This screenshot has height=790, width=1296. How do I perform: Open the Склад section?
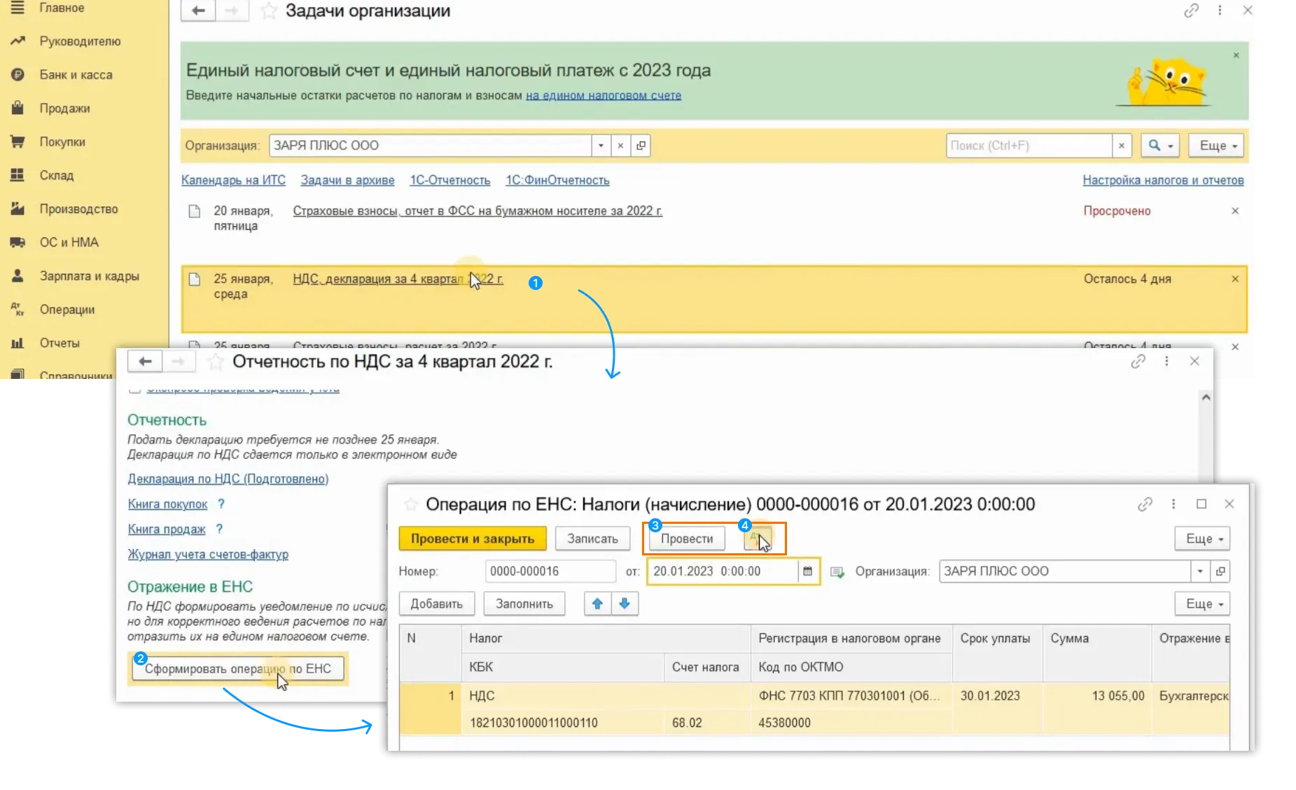coord(57,176)
